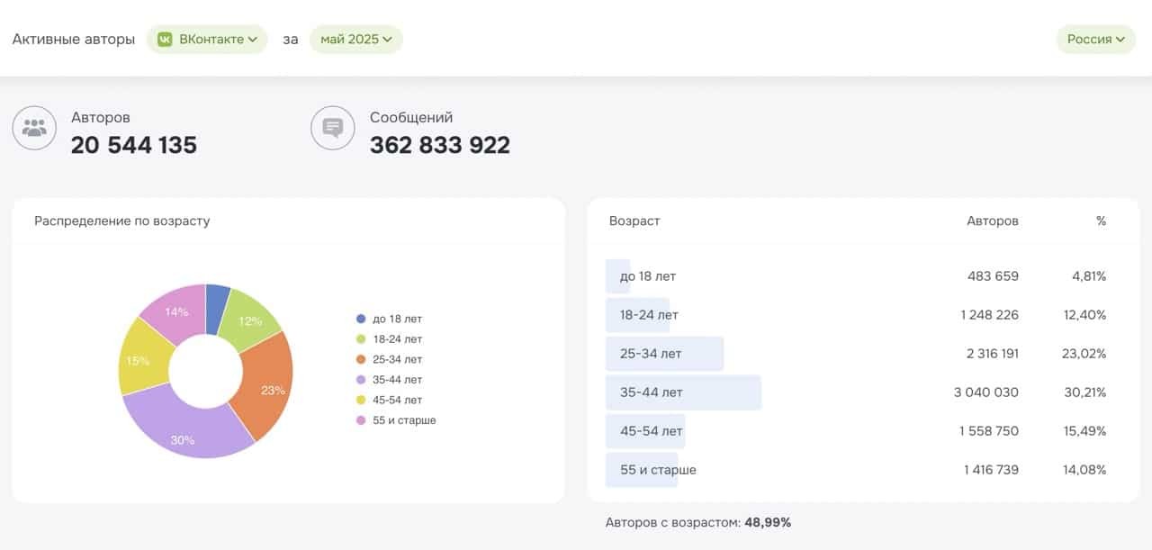Viewport: 1152px width, 550px height.
Task: Click the Сообщений stat label
Action: pos(411,117)
